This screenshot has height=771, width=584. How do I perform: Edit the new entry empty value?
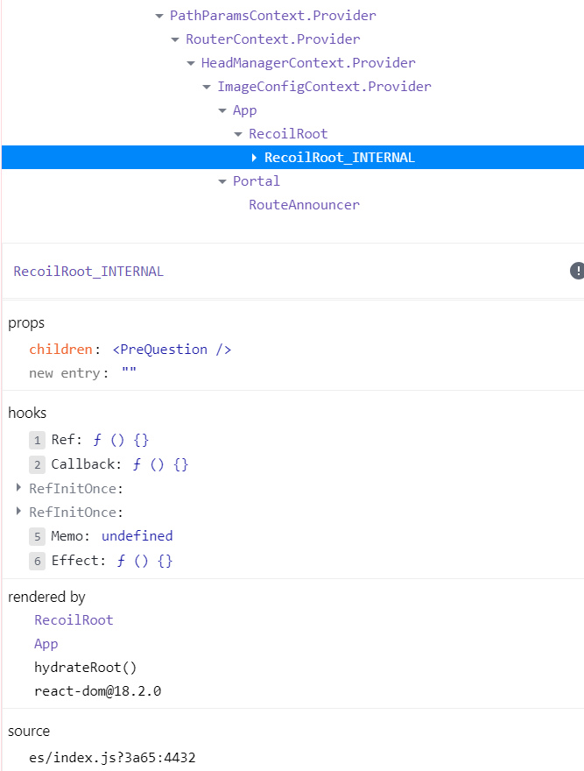pos(130,371)
